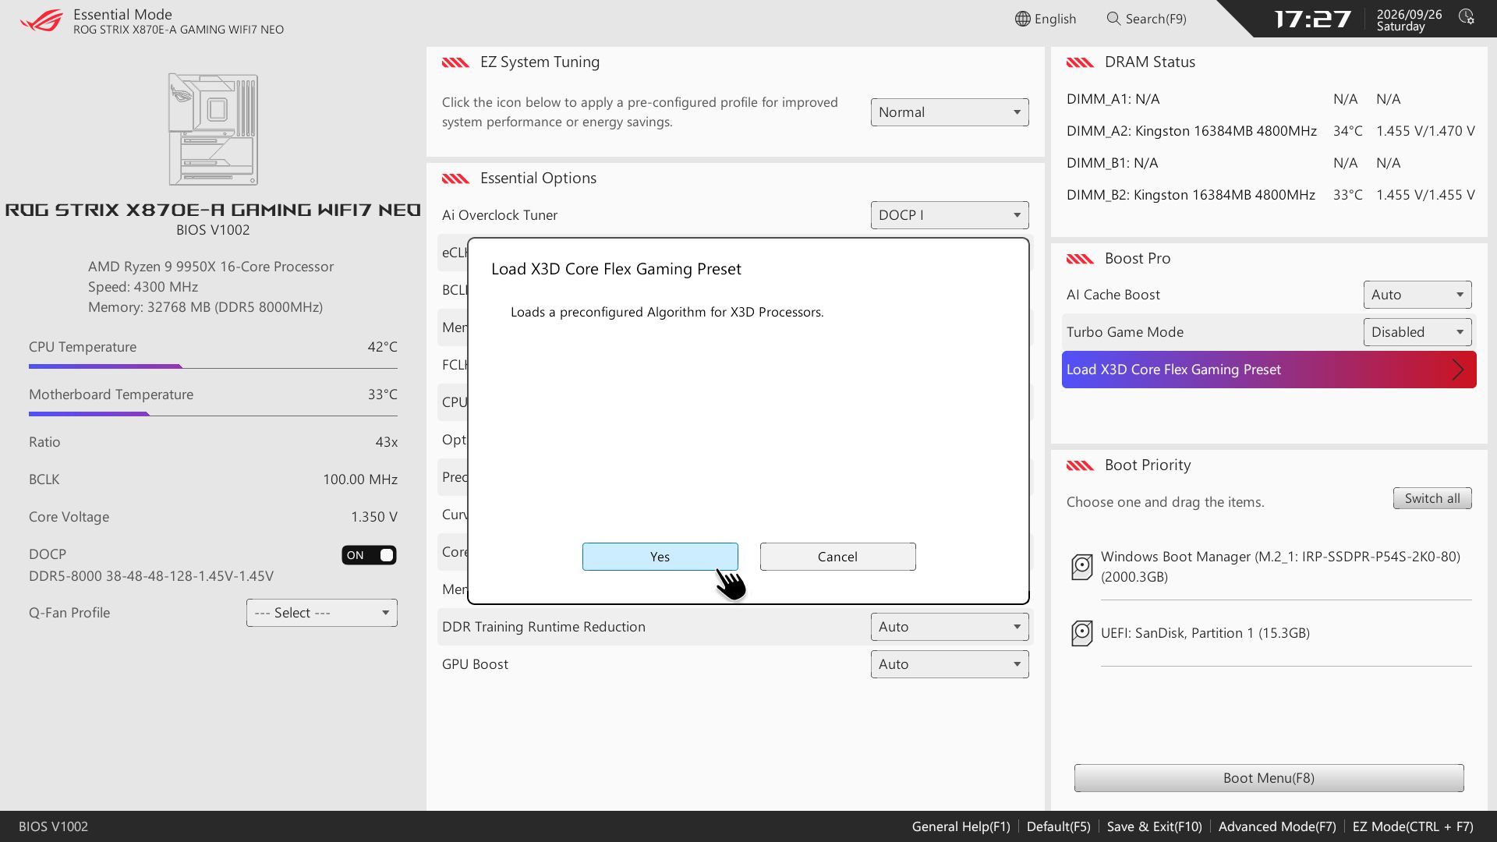Image resolution: width=1497 pixels, height=842 pixels.
Task: Click Turbo Game Mode label
Action: (1124, 332)
